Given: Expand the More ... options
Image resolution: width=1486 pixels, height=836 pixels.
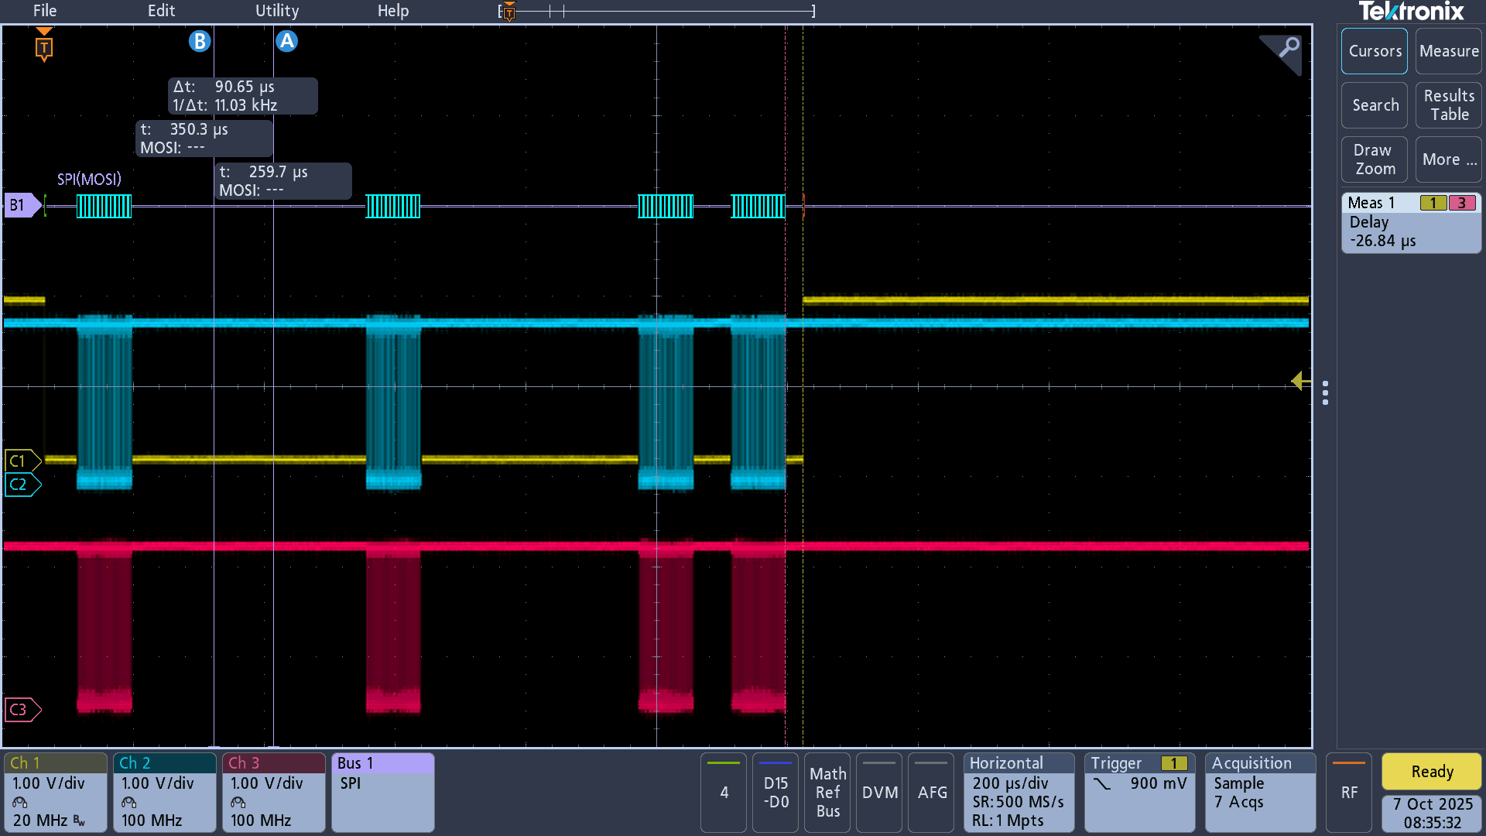Looking at the screenshot, I should [1449, 159].
